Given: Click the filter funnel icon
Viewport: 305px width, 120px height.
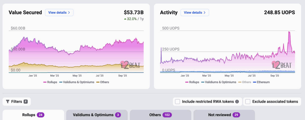Looking at the screenshot, I should (8, 101).
